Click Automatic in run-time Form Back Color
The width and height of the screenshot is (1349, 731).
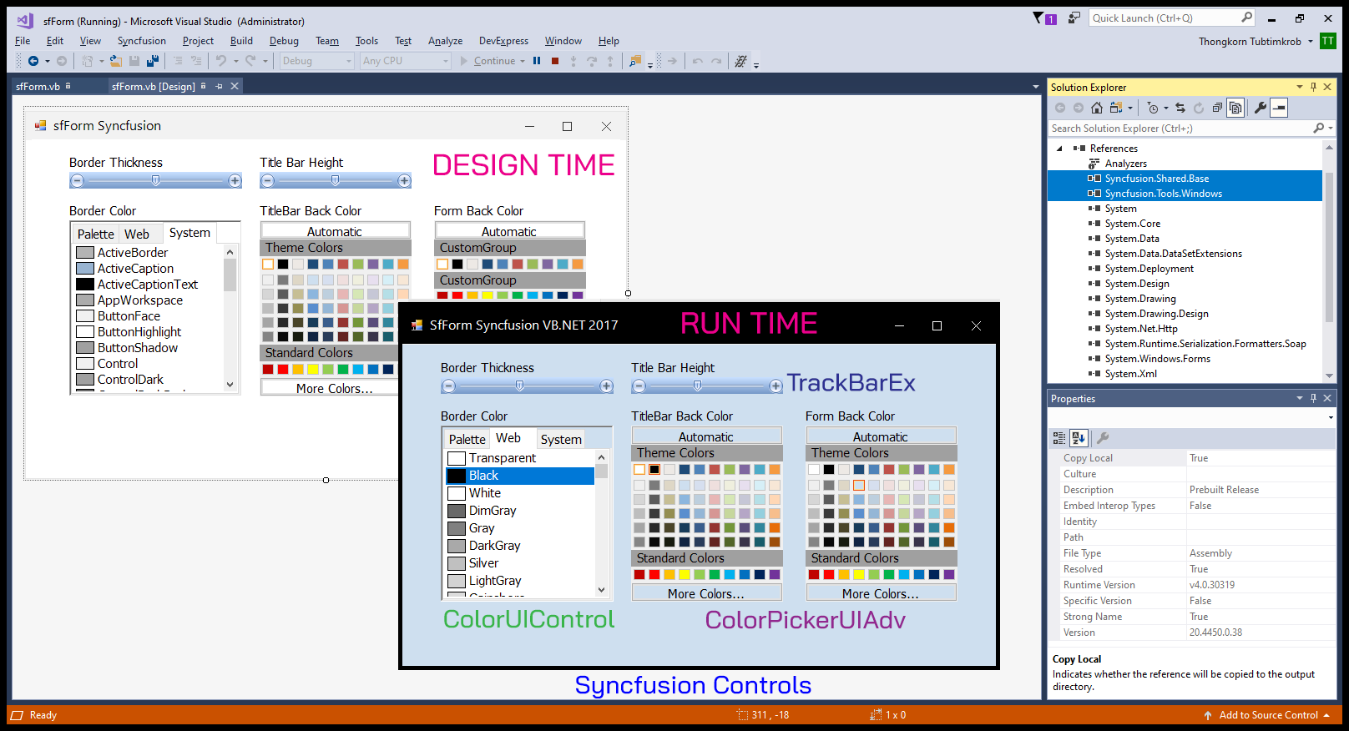pos(881,436)
